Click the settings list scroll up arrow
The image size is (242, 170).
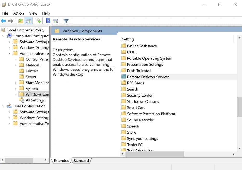[x=239, y=38]
